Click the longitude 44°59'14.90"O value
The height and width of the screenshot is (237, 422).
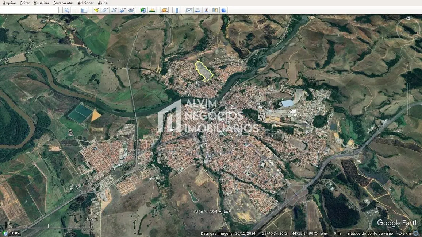[304, 233]
